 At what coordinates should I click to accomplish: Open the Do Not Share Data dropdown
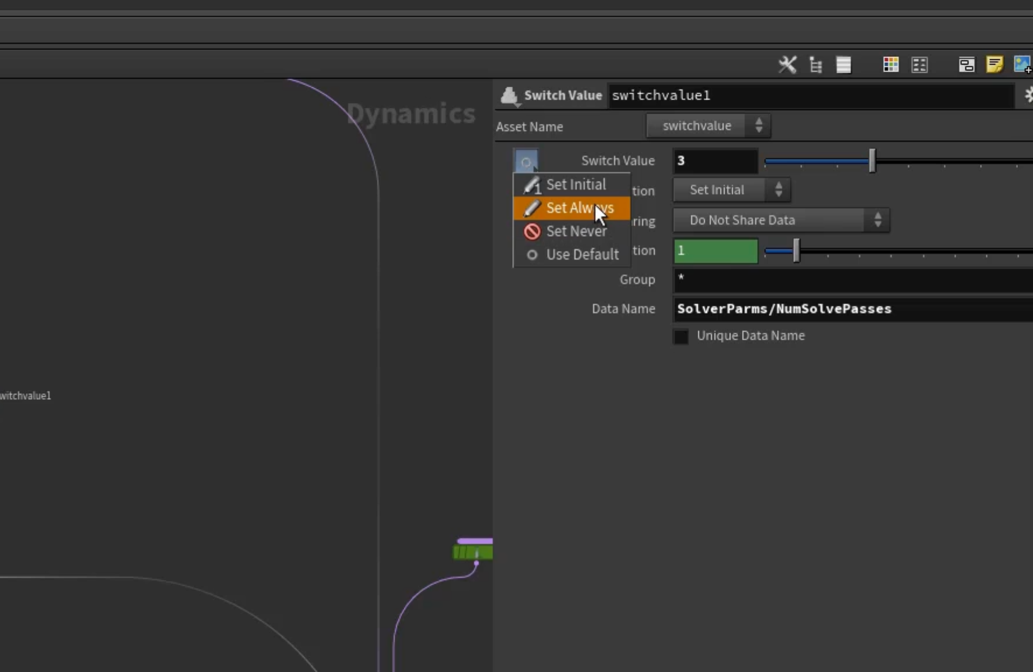pos(781,220)
